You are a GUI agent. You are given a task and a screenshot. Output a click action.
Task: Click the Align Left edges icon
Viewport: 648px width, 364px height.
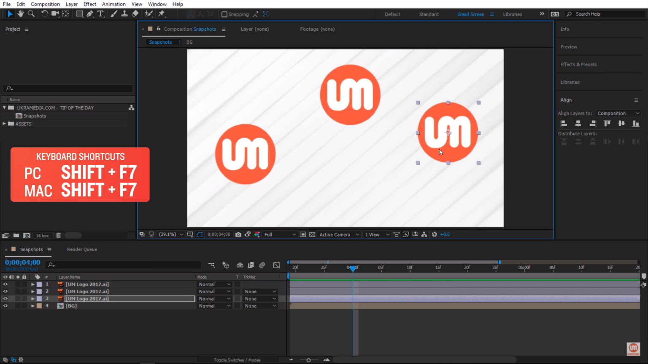[564, 123]
